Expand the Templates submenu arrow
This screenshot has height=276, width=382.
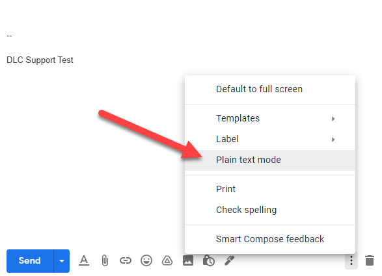coord(333,119)
